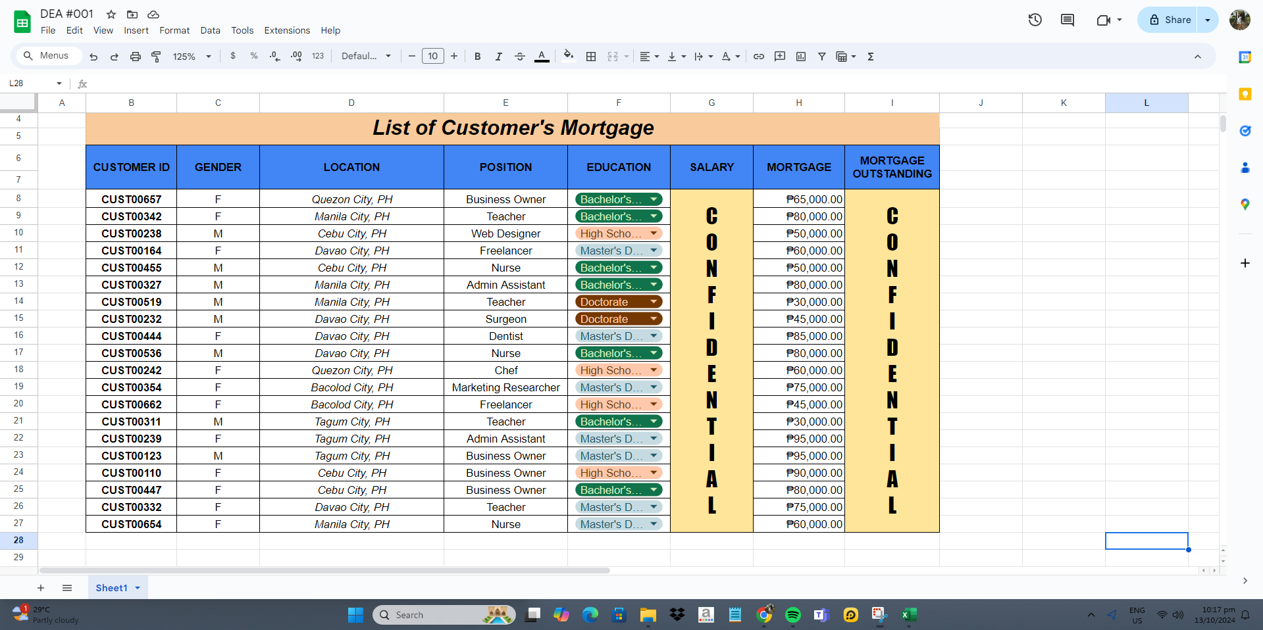The image size is (1263, 630).
Task: Click the Print icon
Action: click(135, 57)
